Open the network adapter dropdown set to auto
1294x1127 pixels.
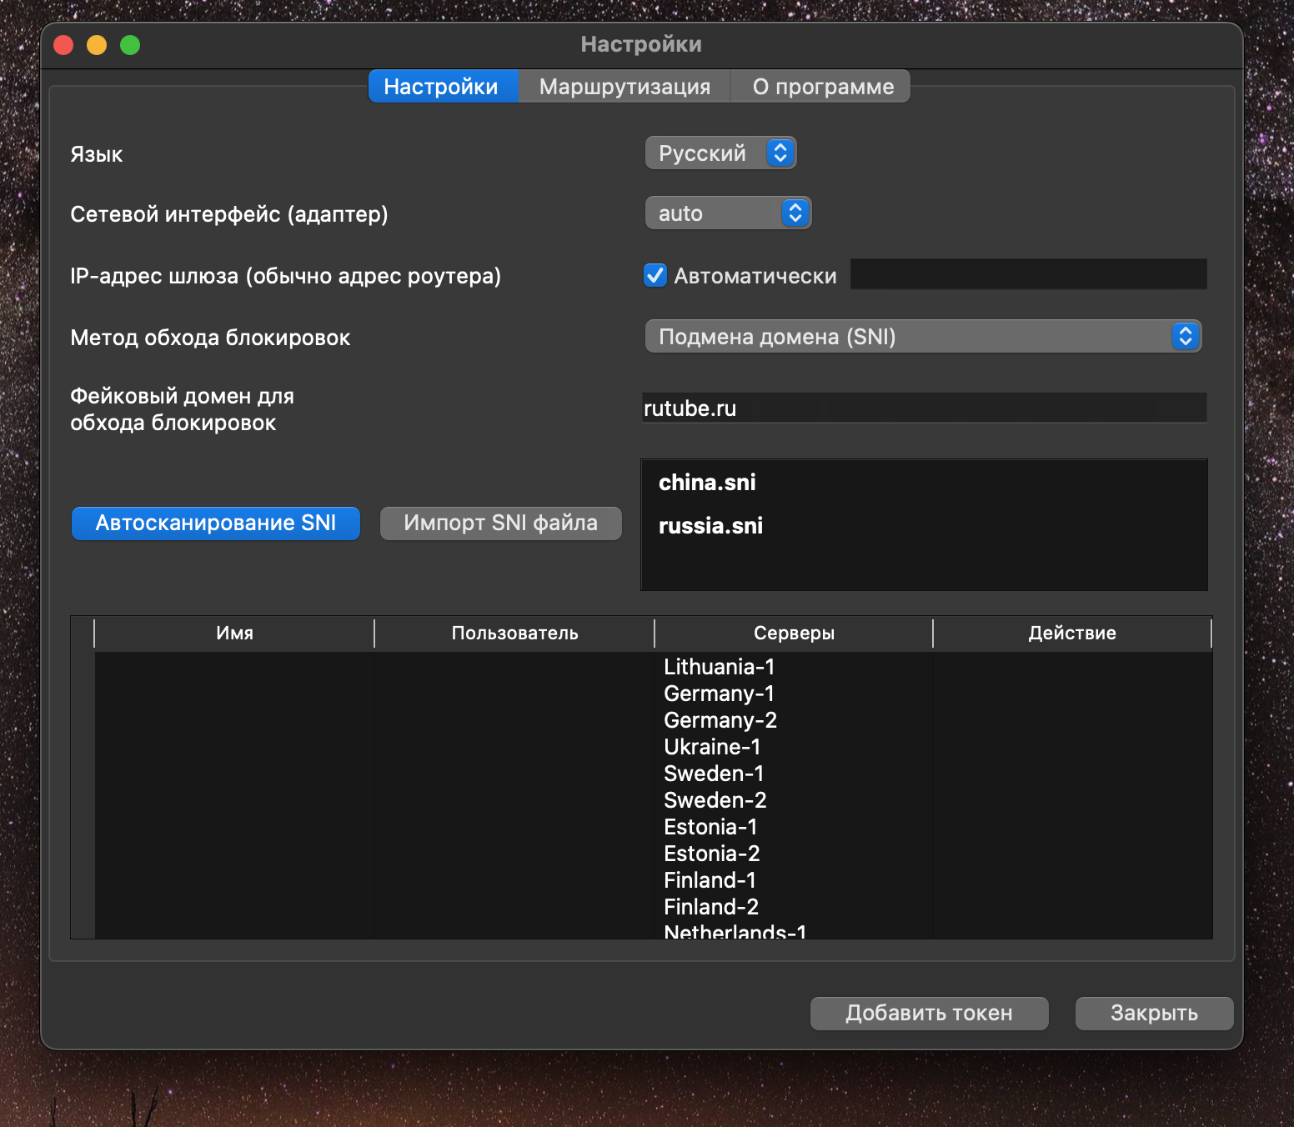[x=728, y=213]
